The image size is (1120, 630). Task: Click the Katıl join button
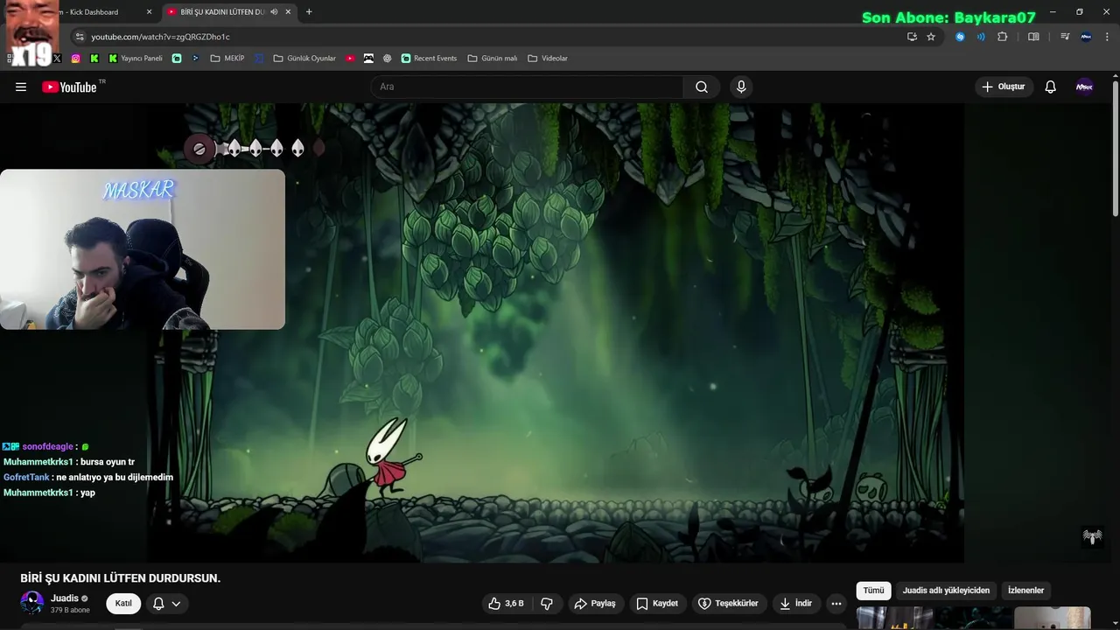(x=123, y=604)
